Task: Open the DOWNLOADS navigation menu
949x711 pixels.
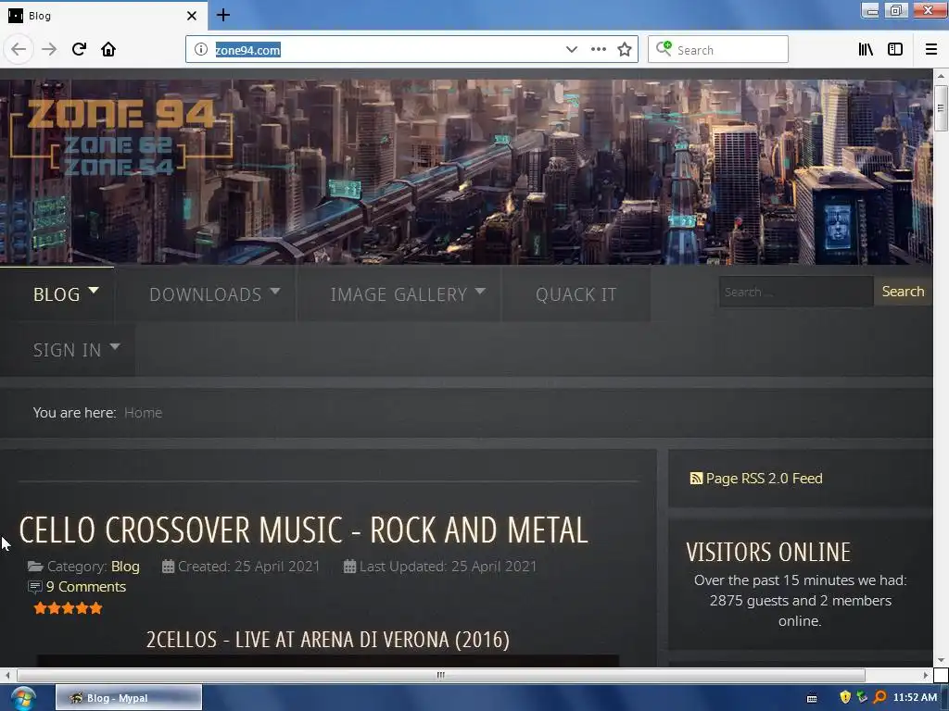Action: tap(205, 294)
